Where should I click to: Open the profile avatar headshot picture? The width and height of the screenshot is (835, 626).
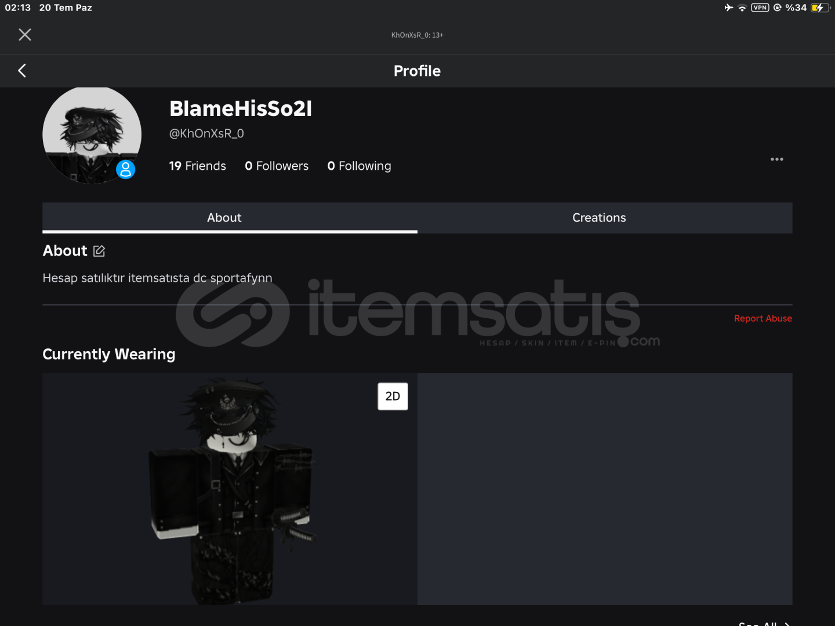point(92,135)
